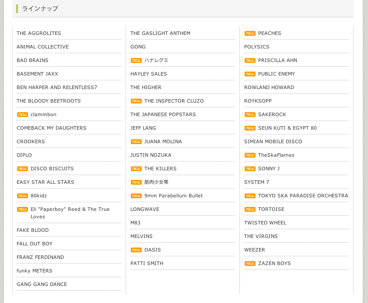Choose JUSTIN NOZUKA

click(x=151, y=155)
